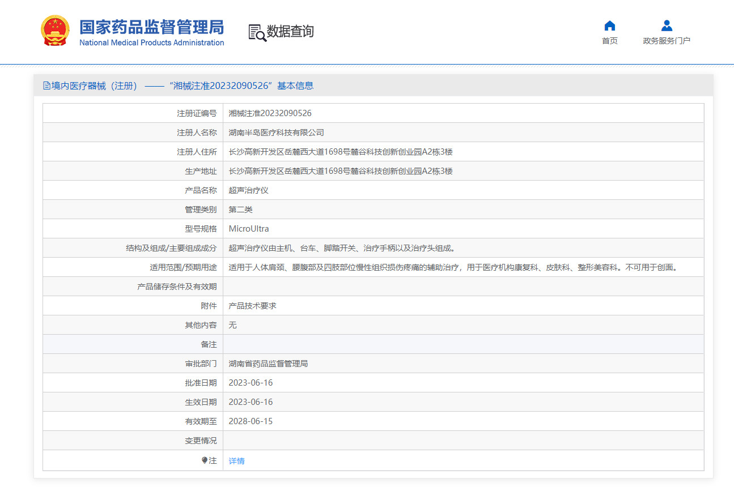
Task: Click management category value 第二类
Action: pyautogui.click(x=240, y=210)
